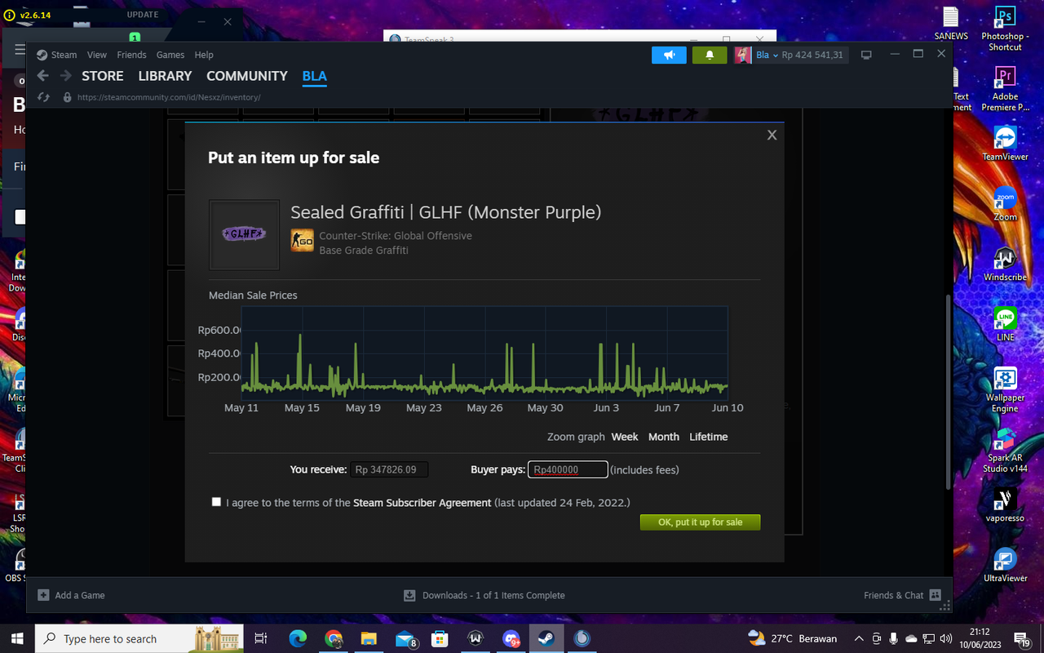Image resolution: width=1044 pixels, height=653 pixels.
Task: Click Add a Game
Action: (x=72, y=595)
